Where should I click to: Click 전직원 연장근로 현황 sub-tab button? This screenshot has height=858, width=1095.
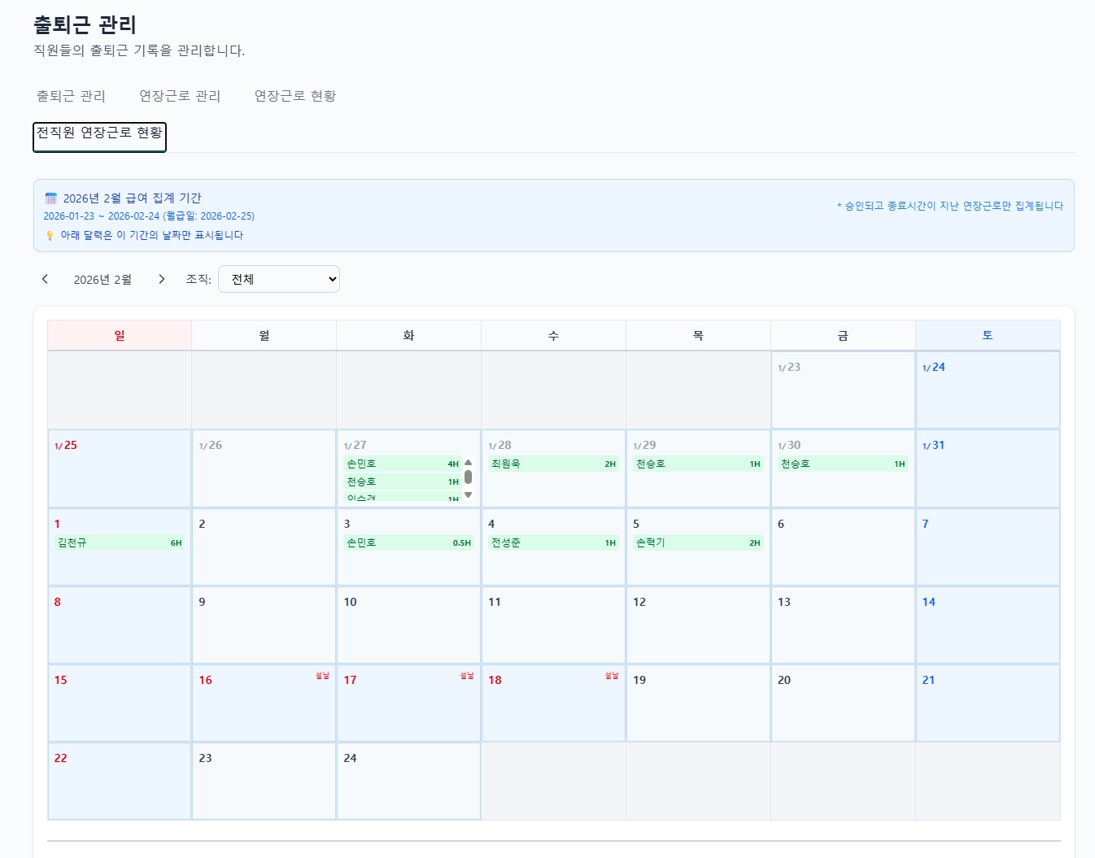point(99,137)
